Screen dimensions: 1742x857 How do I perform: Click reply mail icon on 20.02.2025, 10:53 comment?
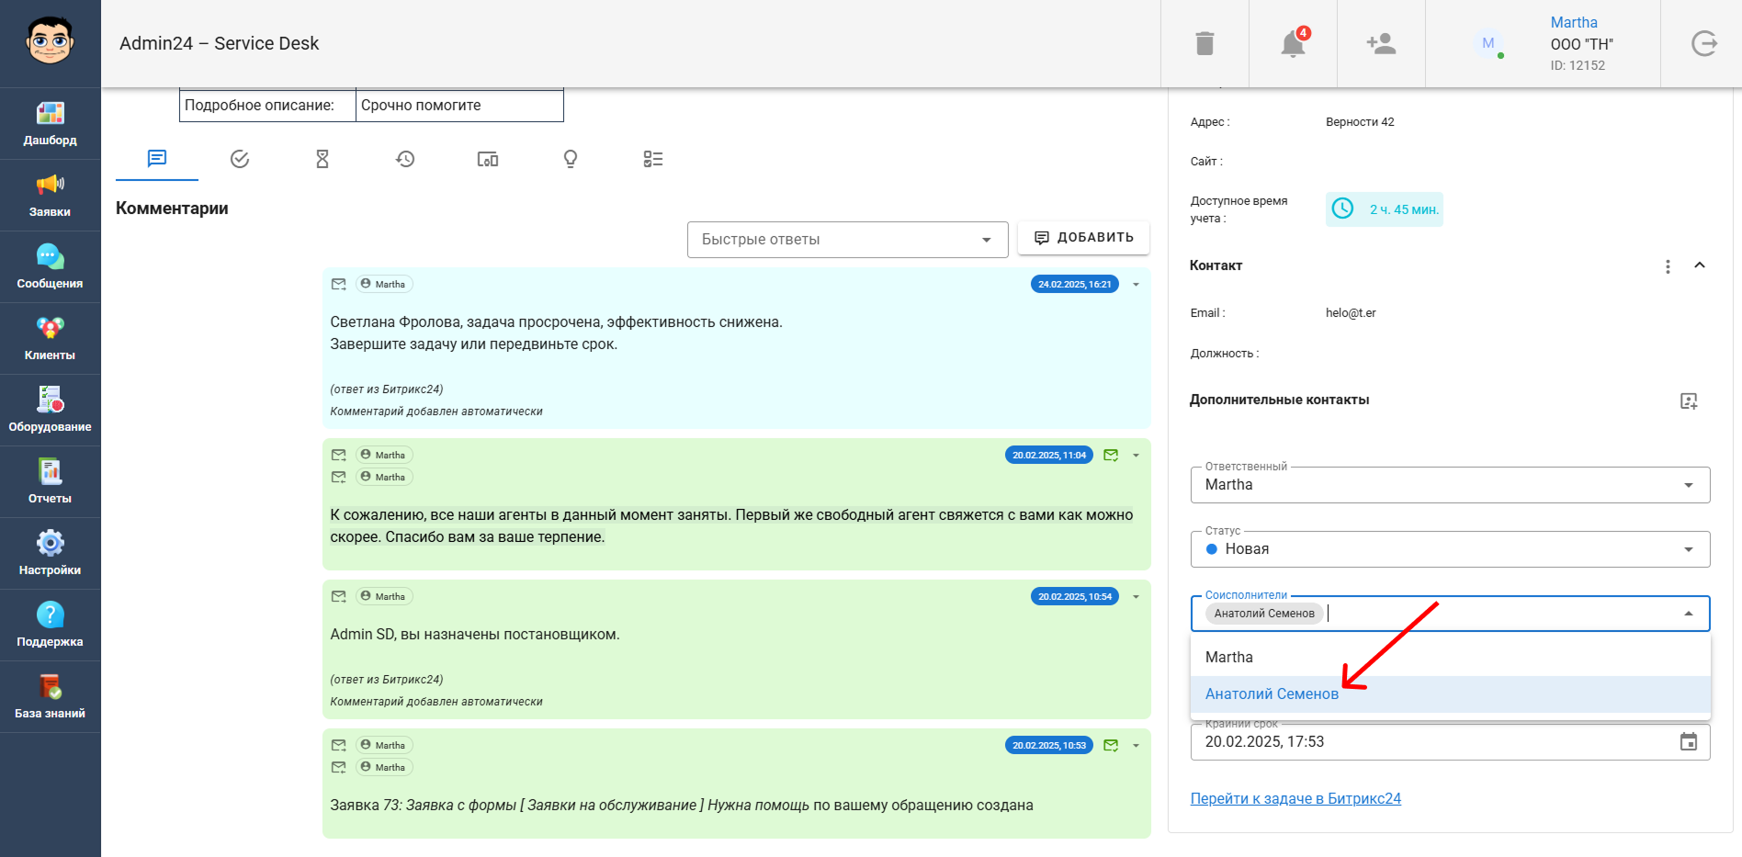(1111, 746)
